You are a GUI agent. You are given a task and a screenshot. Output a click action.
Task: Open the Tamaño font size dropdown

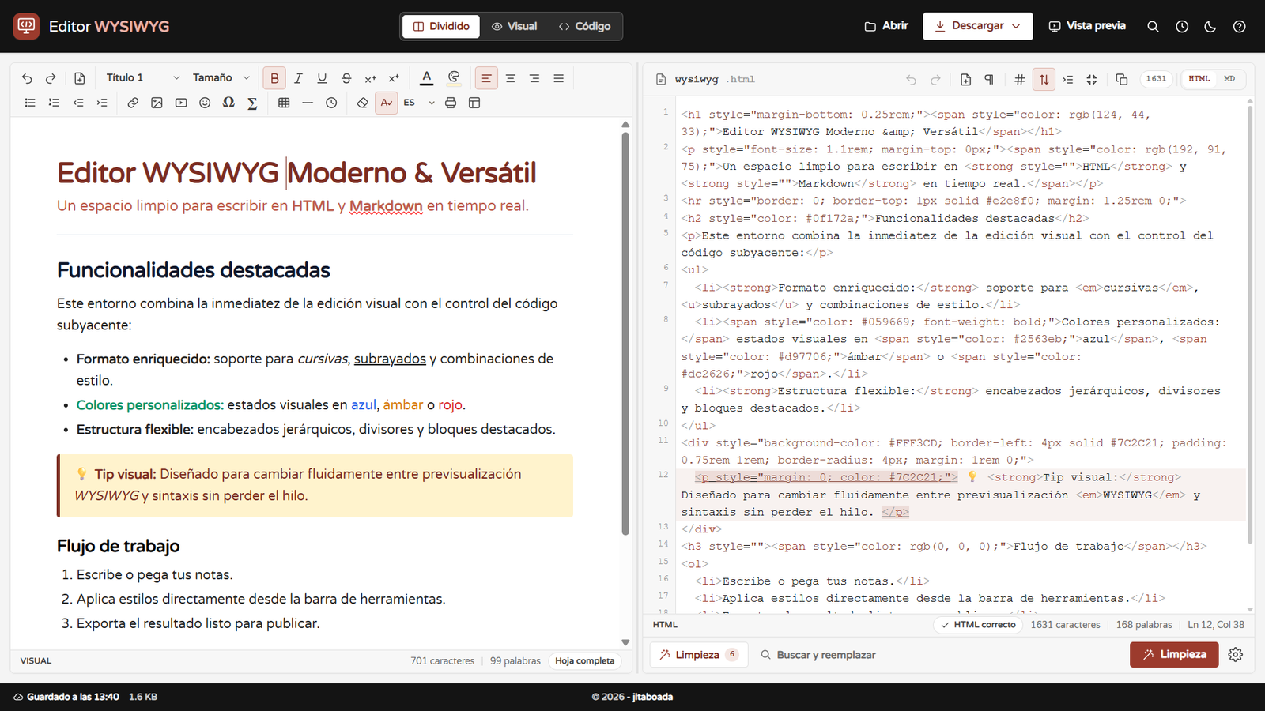221,77
